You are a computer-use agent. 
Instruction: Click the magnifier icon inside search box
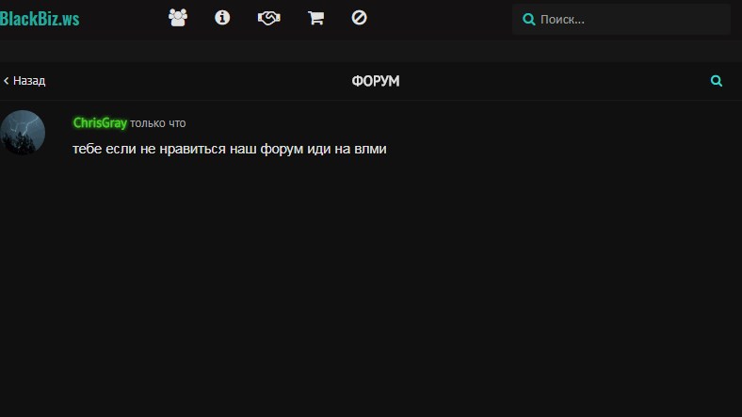coord(529,19)
